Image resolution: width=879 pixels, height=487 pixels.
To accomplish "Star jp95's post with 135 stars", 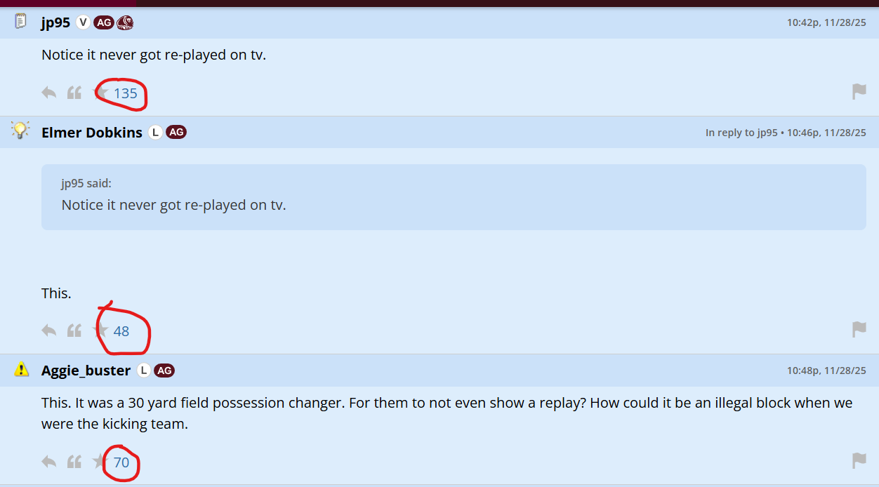I will coord(102,93).
